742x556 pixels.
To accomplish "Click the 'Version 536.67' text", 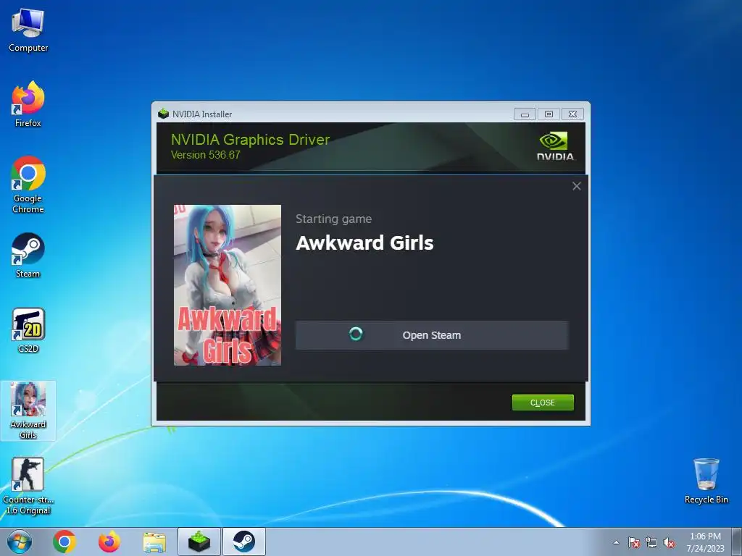I will pos(205,155).
